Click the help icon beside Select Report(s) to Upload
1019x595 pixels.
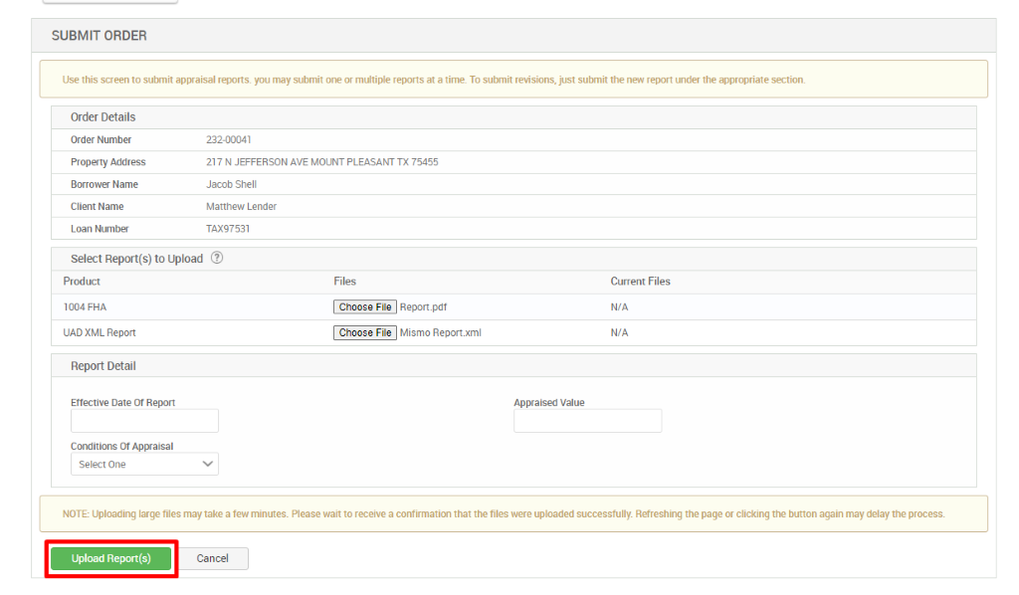(x=217, y=258)
